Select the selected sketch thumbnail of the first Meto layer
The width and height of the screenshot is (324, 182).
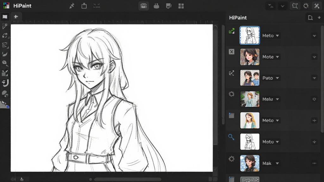click(x=250, y=35)
